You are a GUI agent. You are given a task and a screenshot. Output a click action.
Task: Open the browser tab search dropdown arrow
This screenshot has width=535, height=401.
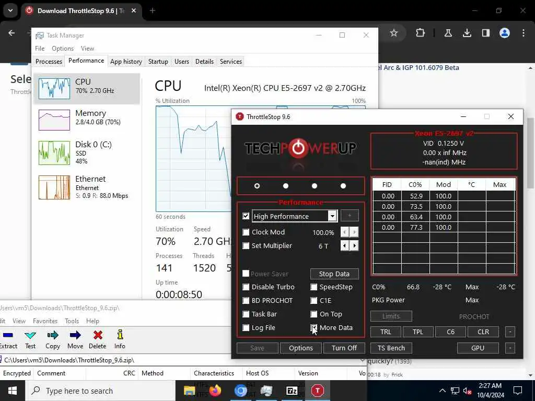point(10,10)
